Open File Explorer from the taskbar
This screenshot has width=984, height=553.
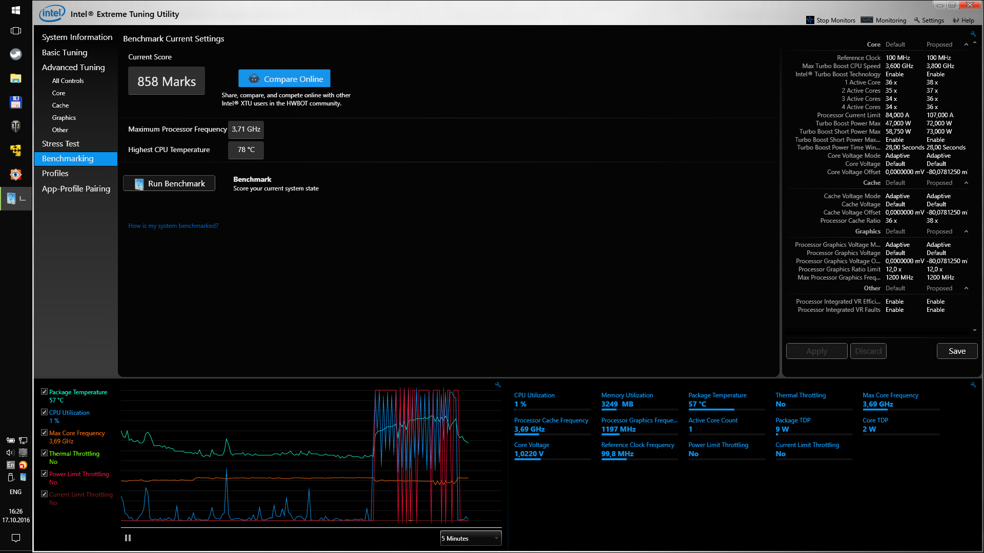[x=16, y=78]
